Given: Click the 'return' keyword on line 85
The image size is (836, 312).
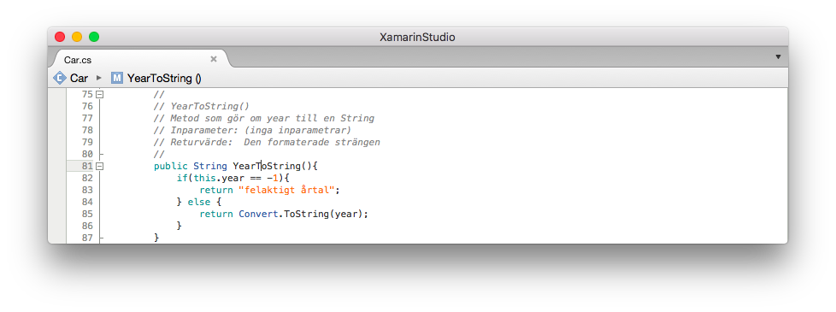Looking at the screenshot, I should [216, 214].
